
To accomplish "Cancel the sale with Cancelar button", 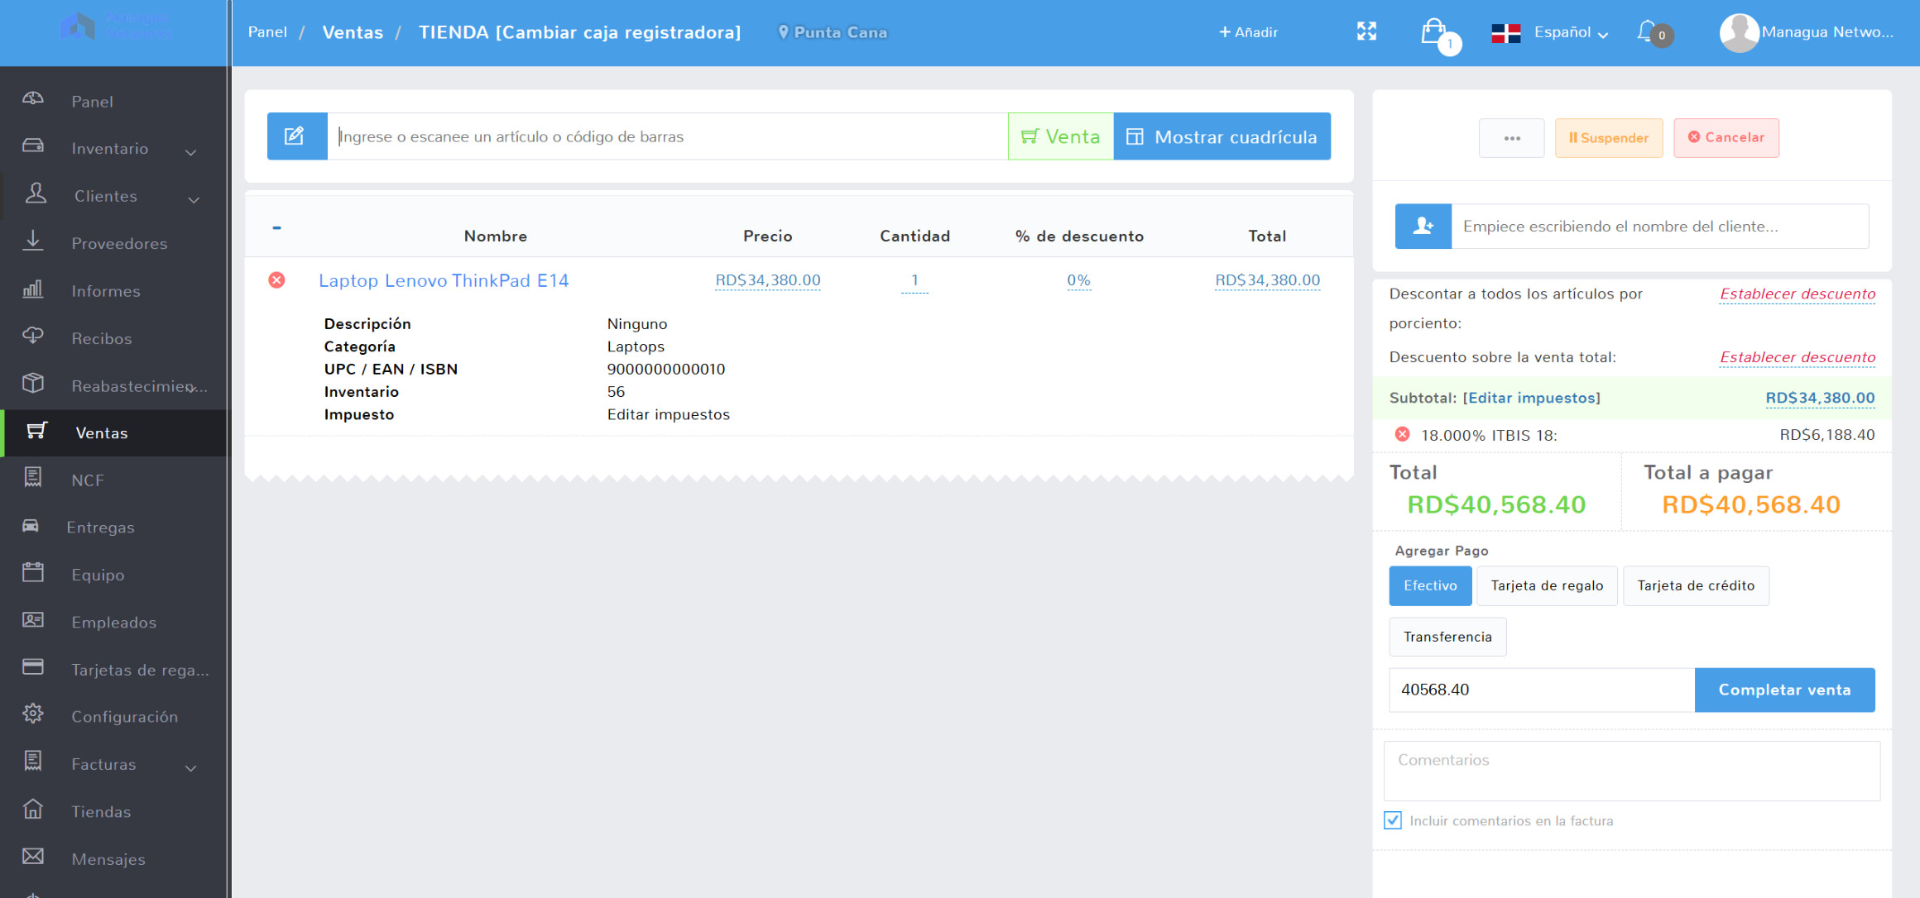I will pos(1726,138).
